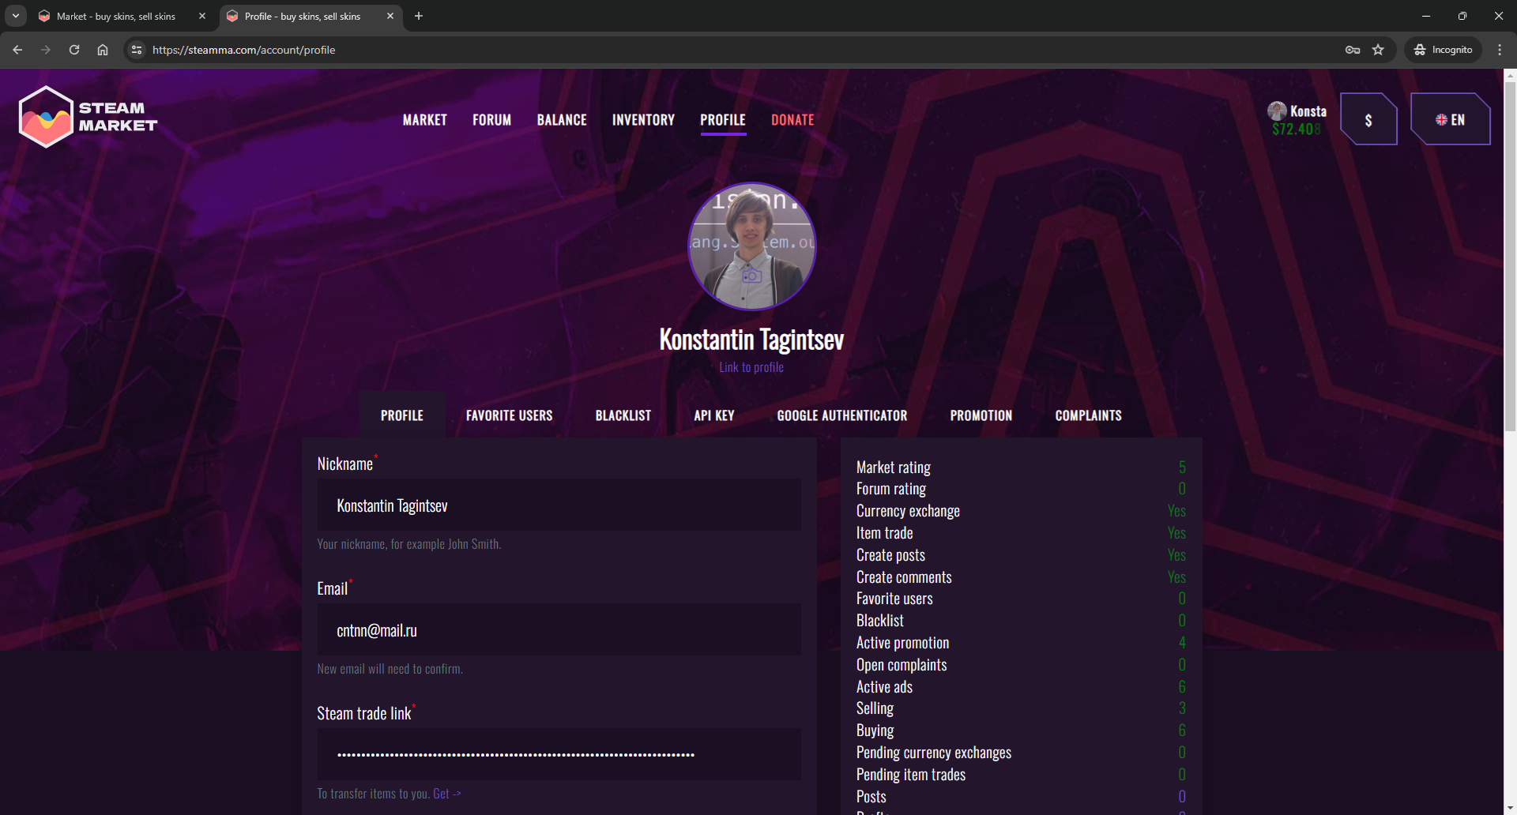This screenshot has width=1517, height=815.
Task: Open the API Key tab
Action: click(713, 415)
